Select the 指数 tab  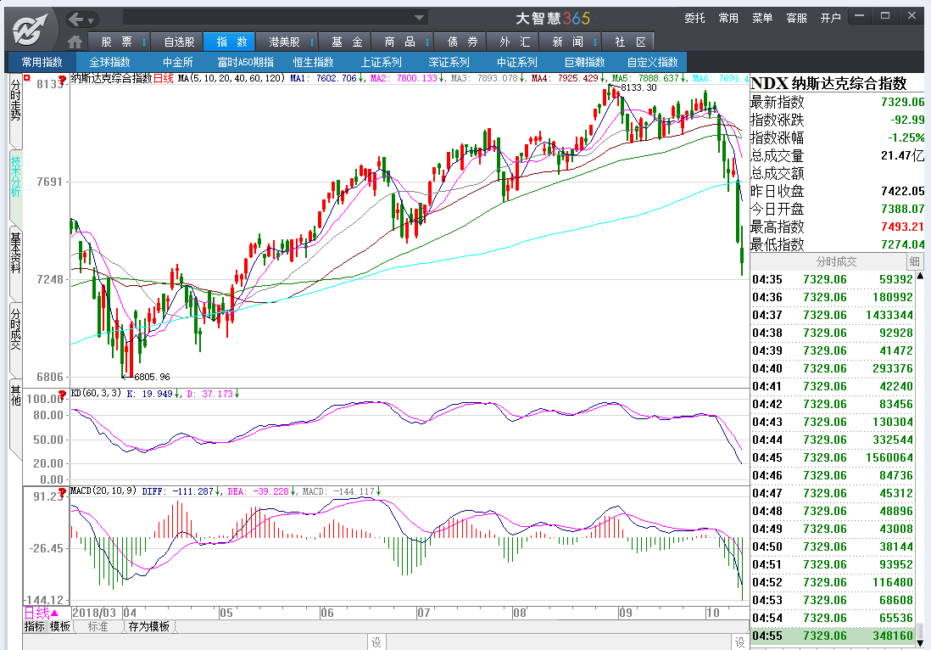[231, 42]
